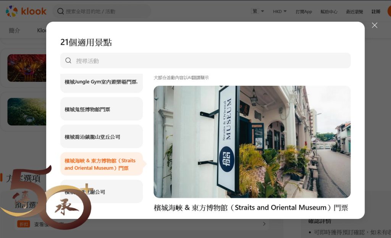391x238 pixels.
Task: Click the colorful fireworks thumbnail behind the dialog
Action: [27, 68]
